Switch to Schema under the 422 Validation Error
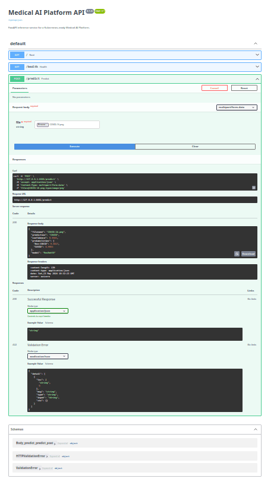This screenshot has width=277, height=488. coord(49,364)
